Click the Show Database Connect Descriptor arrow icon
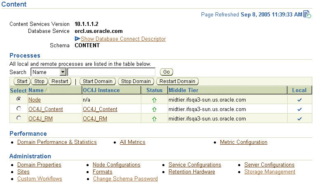Screen dimensions: 314x183 point(77,39)
